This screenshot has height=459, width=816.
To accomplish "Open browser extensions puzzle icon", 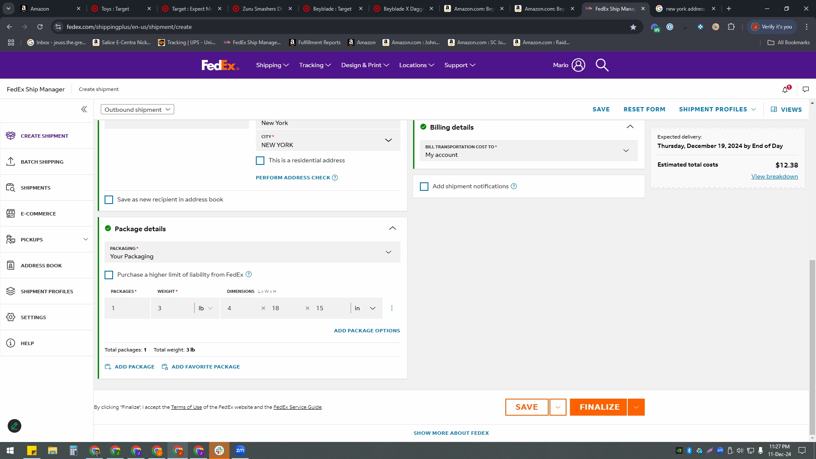I will 731,27.
